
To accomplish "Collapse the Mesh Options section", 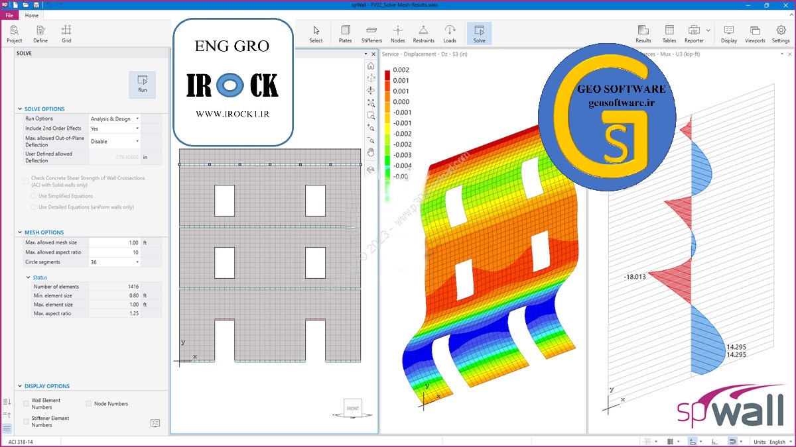I will pos(19,232).
